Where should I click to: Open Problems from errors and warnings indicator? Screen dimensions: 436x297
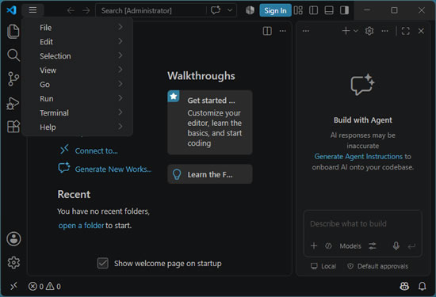click(44, 286)
